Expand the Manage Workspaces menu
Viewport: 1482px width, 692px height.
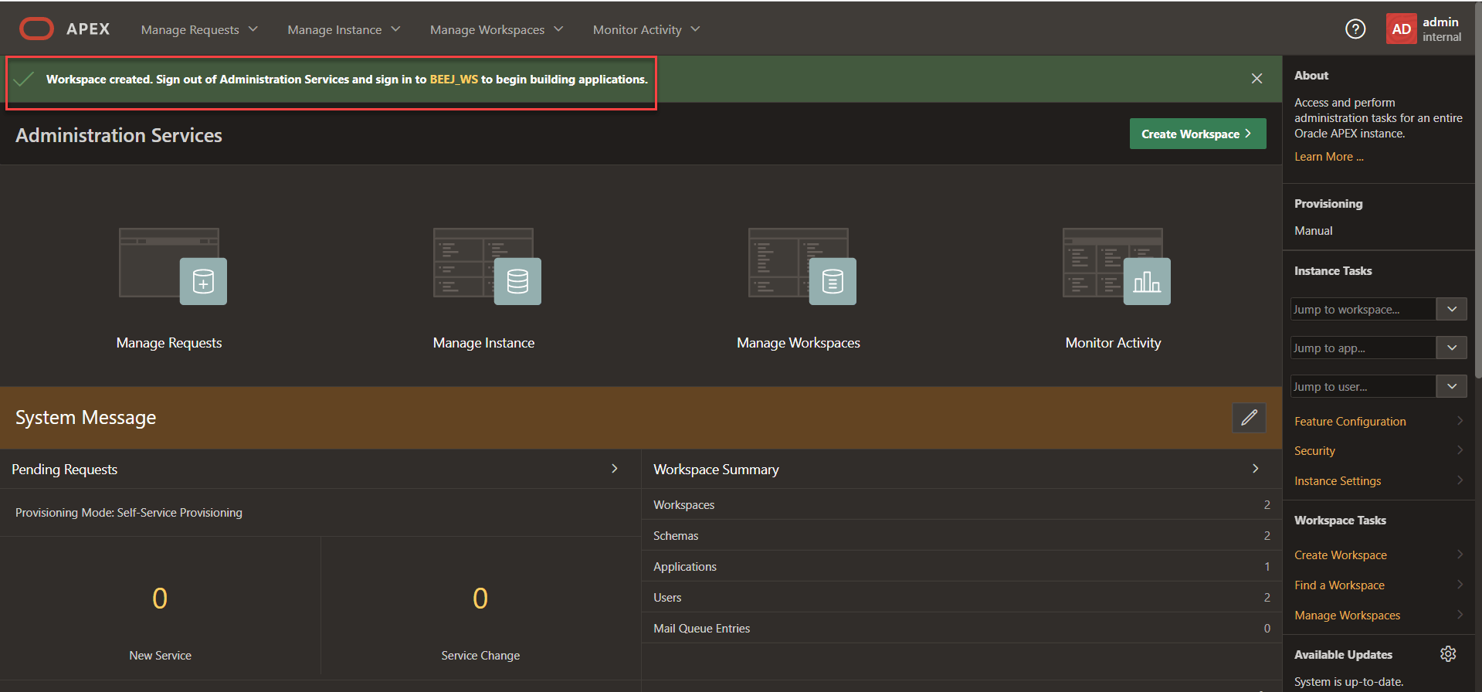(x=497, y=29)
